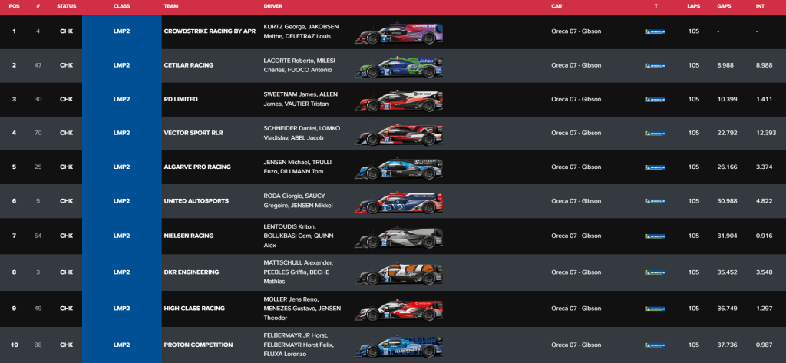Select team name VECTOR SPORT RLR
The height and width of the screenshot is (363, 786).
(193, 133)
